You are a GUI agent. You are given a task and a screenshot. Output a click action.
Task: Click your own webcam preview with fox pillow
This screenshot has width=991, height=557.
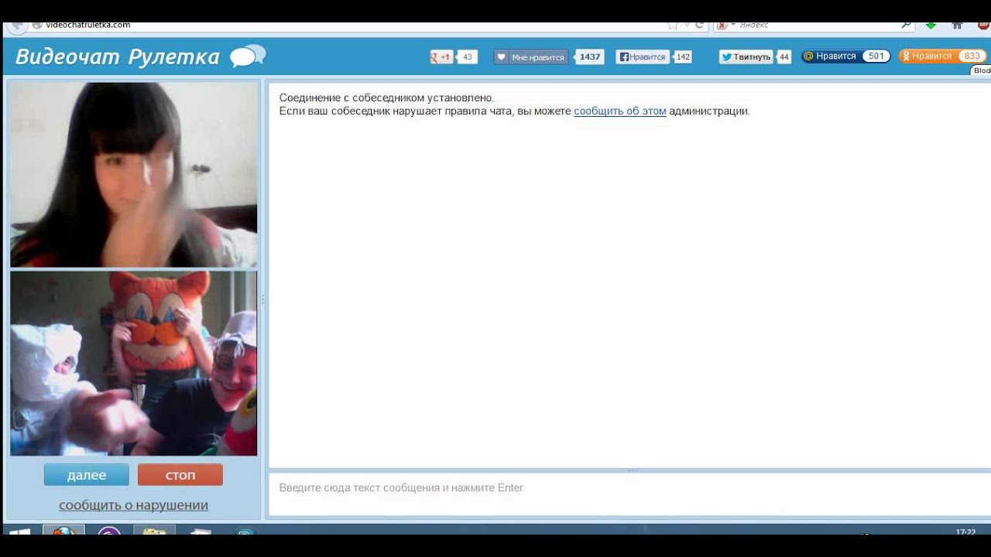point(133,363)
